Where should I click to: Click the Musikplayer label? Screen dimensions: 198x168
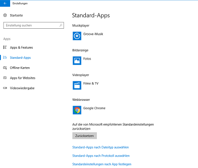(81, 26)
